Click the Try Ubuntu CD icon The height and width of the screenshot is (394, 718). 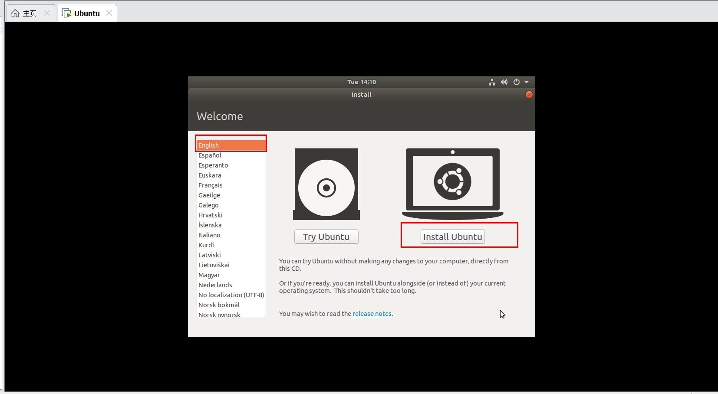(x=326, y=184)
